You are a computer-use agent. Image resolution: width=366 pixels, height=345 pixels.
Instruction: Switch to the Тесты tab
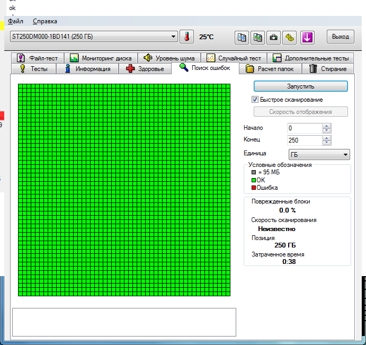(x=33, y=69)
